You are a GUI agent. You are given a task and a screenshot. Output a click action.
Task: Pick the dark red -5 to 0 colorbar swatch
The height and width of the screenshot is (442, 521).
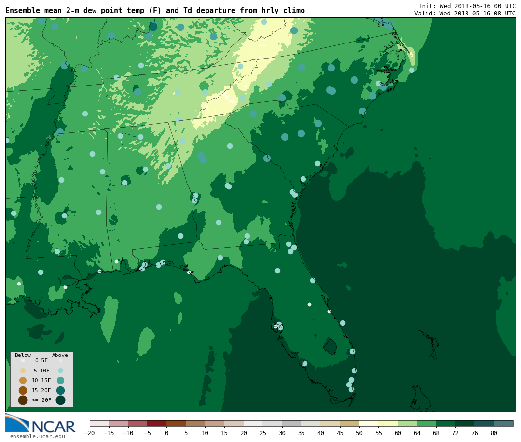click(157, 424)
